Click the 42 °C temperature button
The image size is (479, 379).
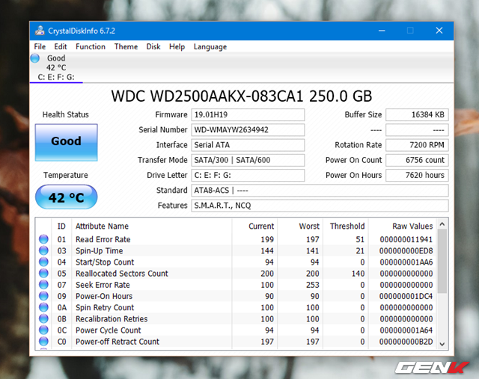click(x=67, y=197)
